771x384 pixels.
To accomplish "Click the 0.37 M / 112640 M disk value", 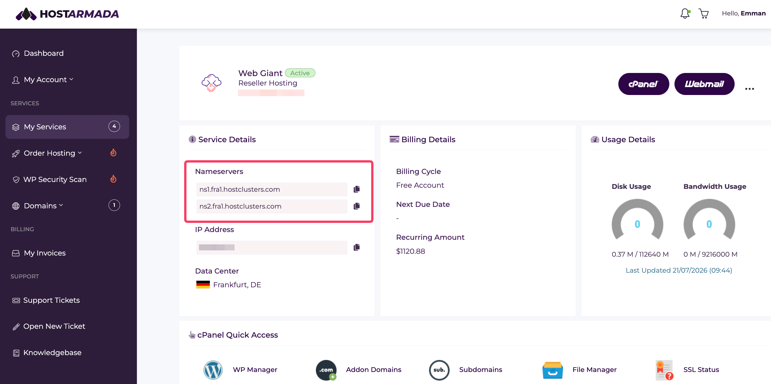I will tap(640, 254).
